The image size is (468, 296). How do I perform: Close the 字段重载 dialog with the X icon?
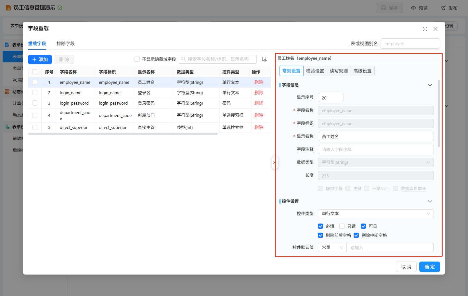click(435, 29)
